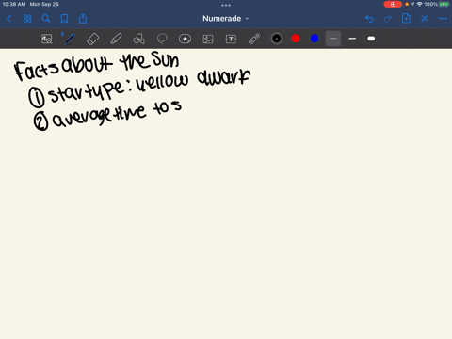Open the more options ellipsis menu
This screenshot has width=452, height=339.
[443, 19]
